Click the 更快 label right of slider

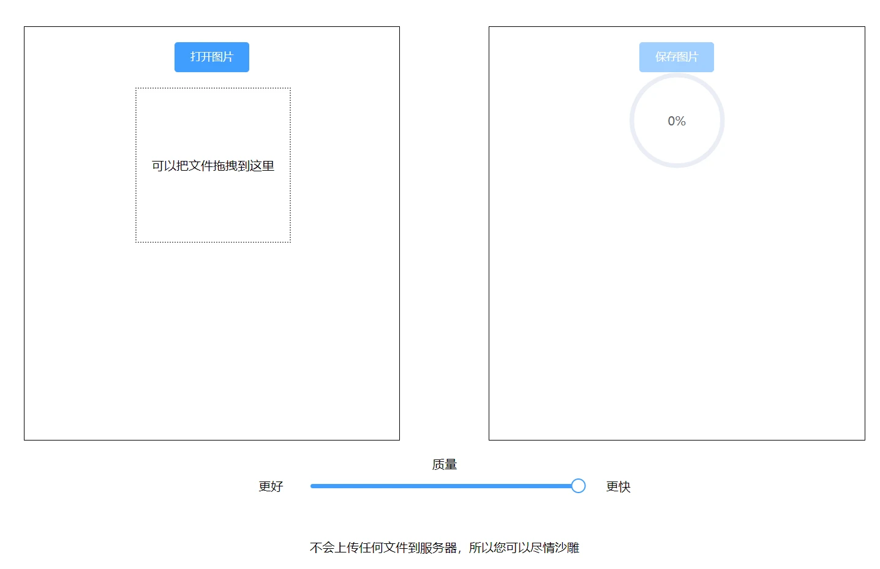[618, 486]
